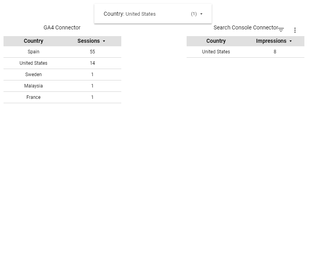Viewport: 313px width, 255px height.
Task: Sort by Sessions column header arrow
Action: click(104, 41)
